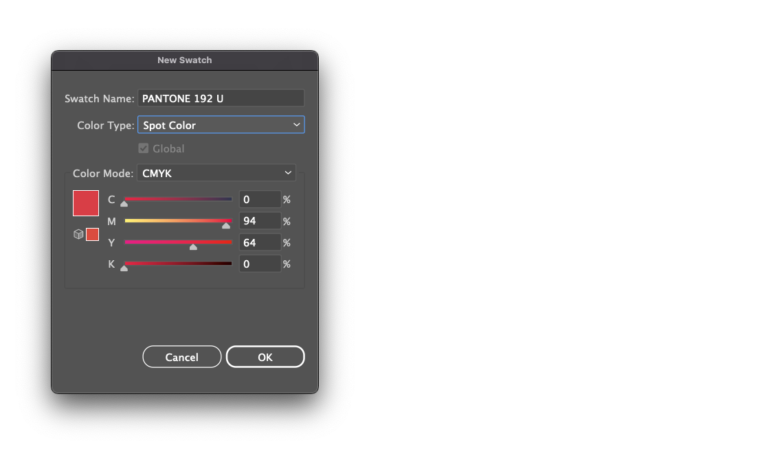Screen dimensions: 771x451
Task: Select the Yellow value field showing 64
Action: 260,242
